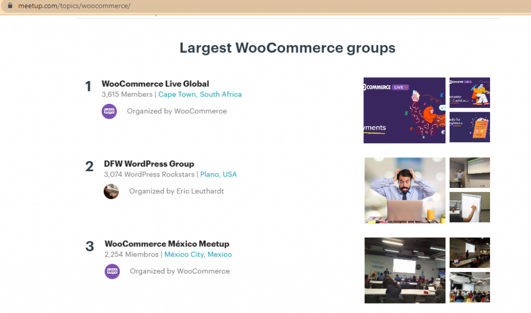The height and width of the screenshot is (313, 531).
Task: Click '3,074 WordPress Rockstars' text
Action: [149, 174]
